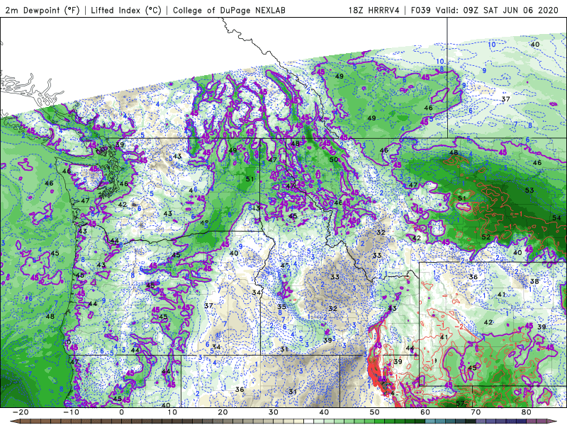Click the "Valid: 09Z SAT JUN 06 2020" text
The width and height of the screenshot is (567, 425).
coord(497,10)
